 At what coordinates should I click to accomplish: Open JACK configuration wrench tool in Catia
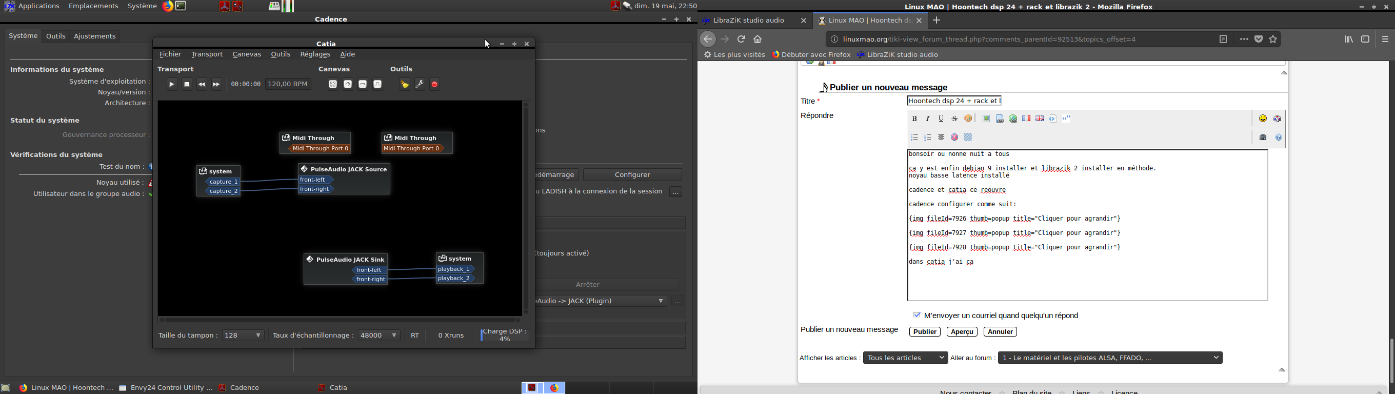tap(420, 85)
